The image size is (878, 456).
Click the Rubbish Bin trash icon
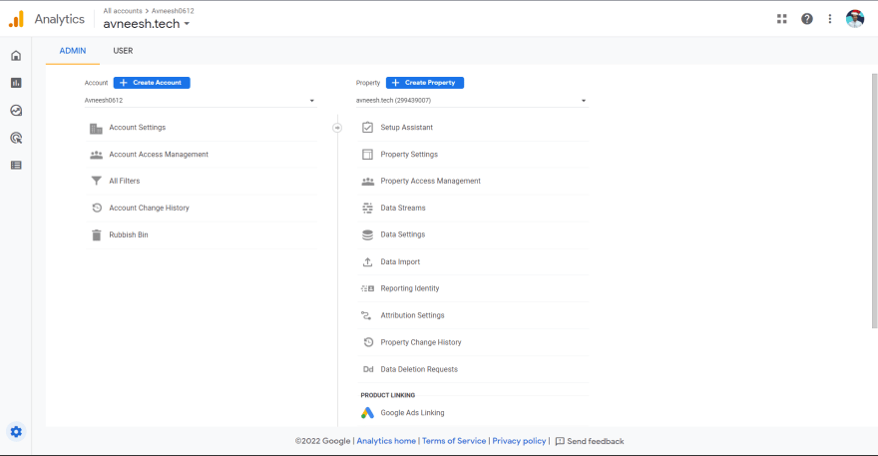(97, 234)
